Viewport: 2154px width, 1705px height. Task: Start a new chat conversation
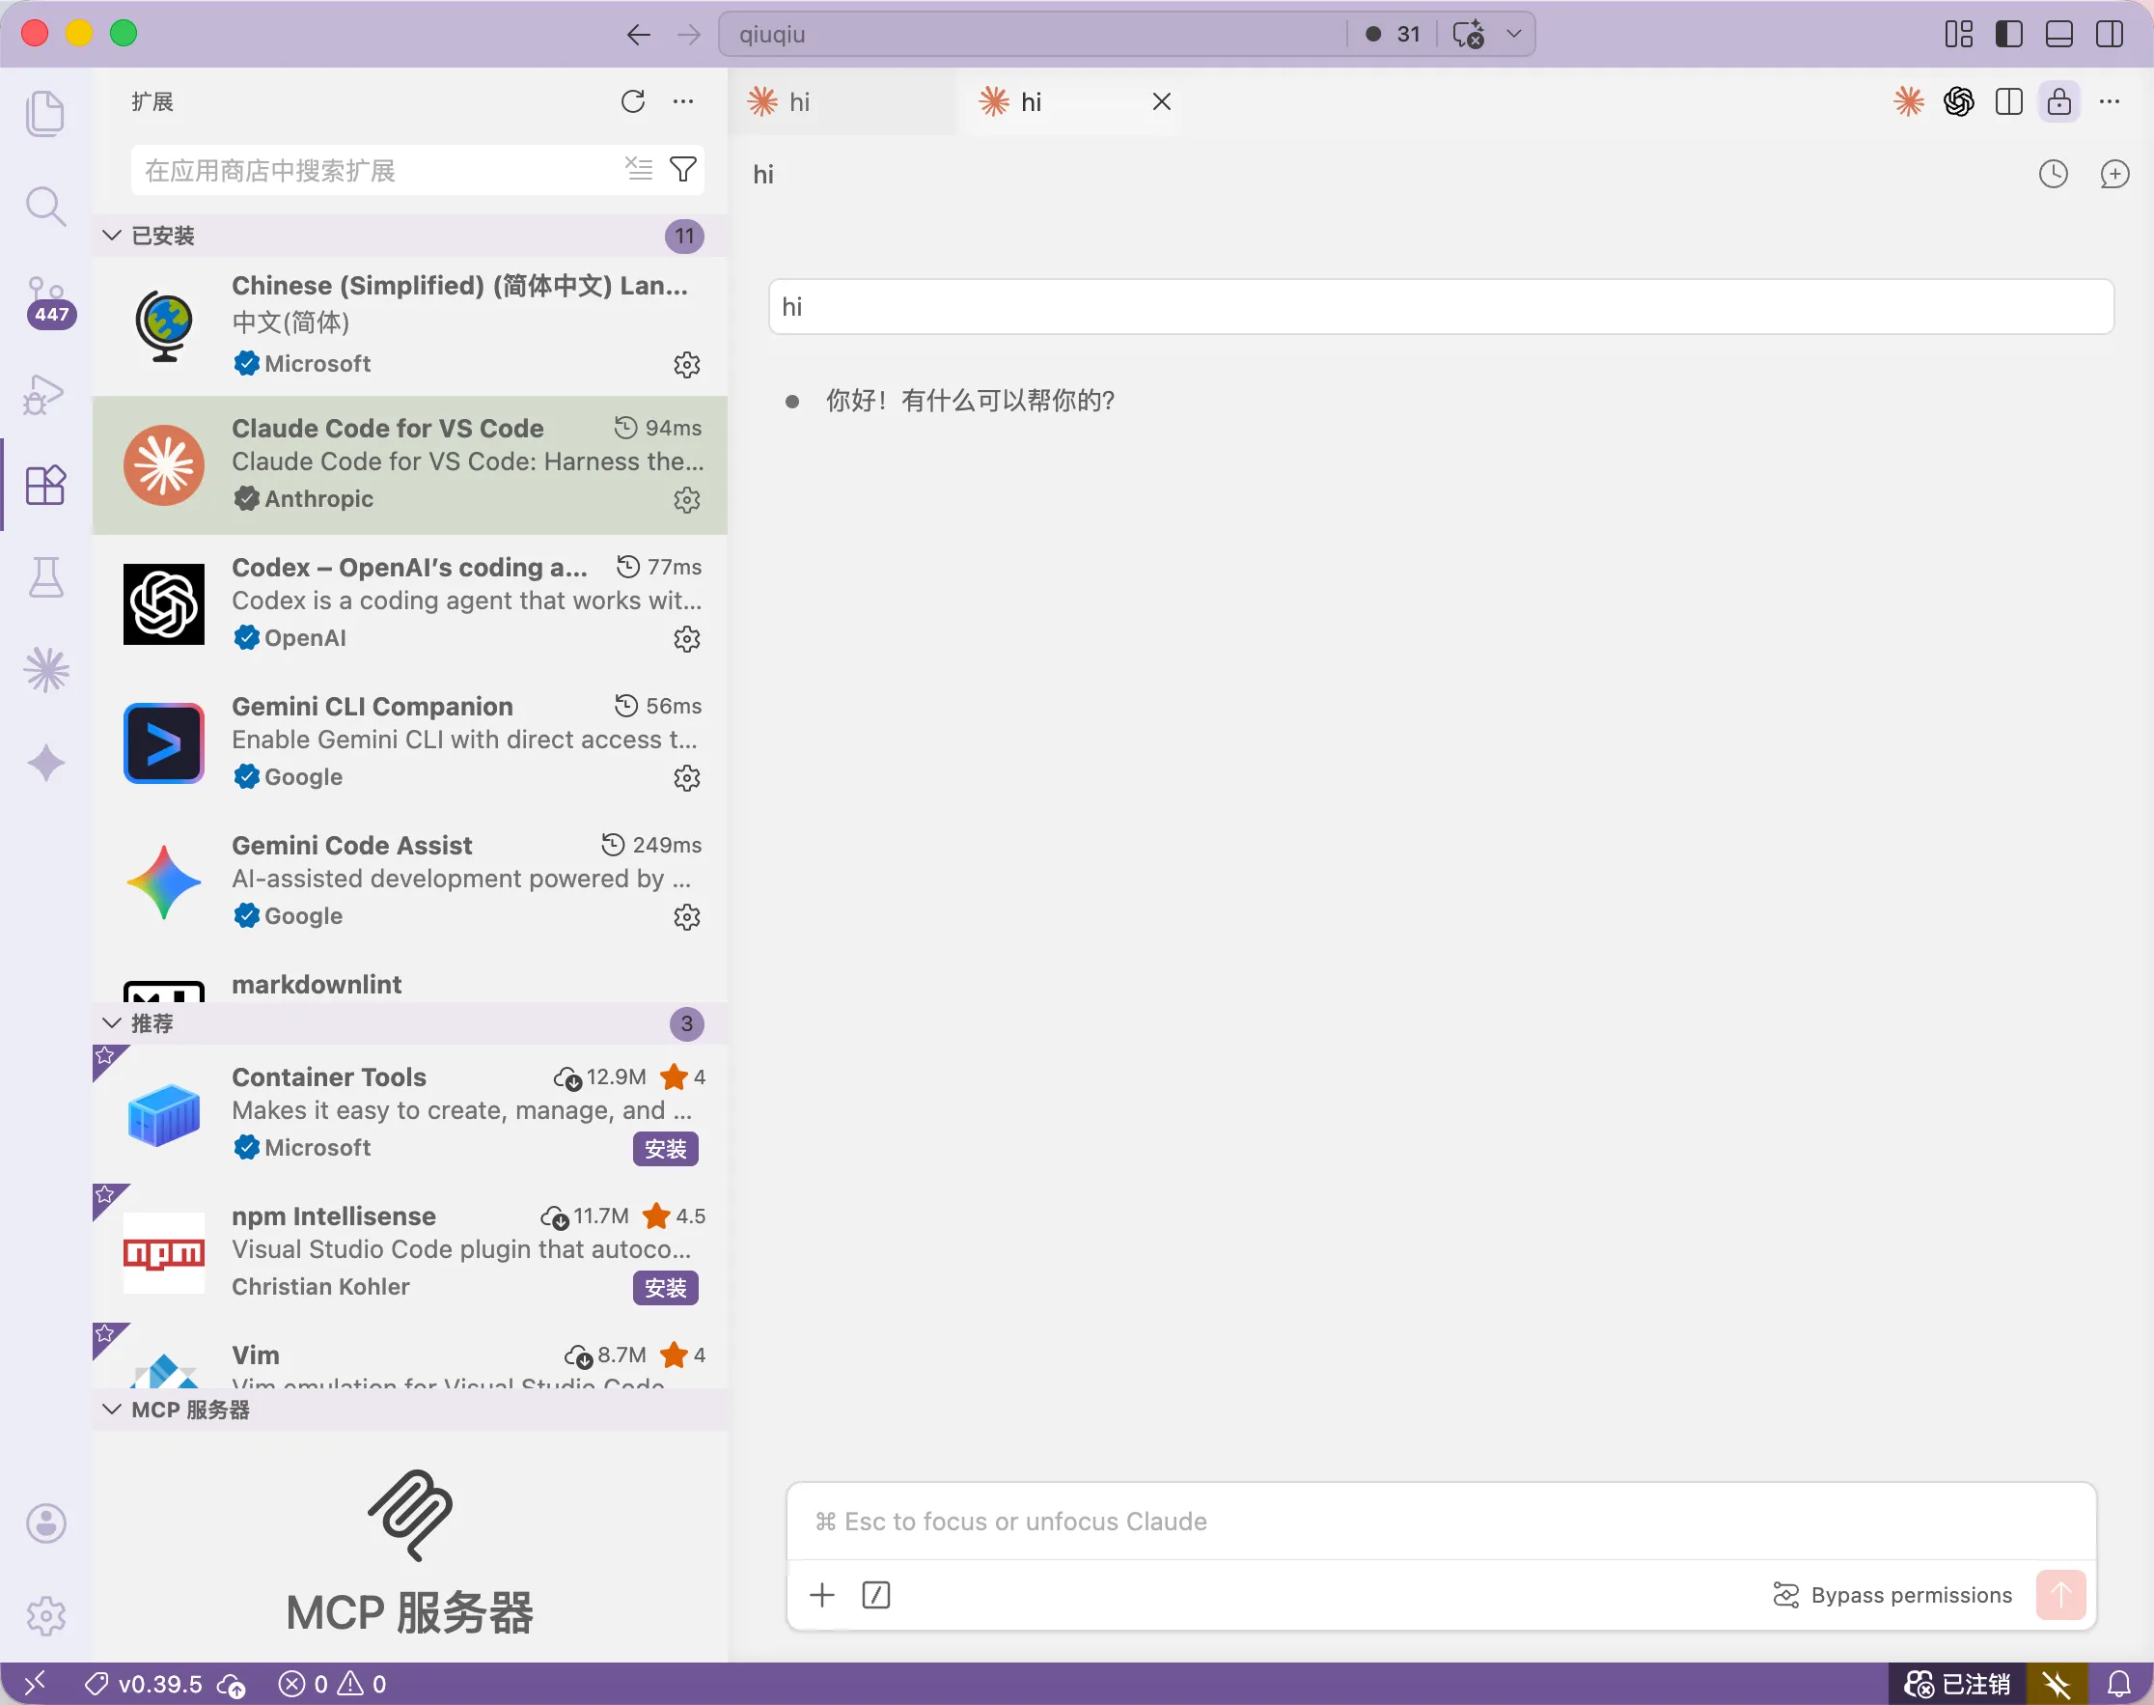[x=2114, y=174]
